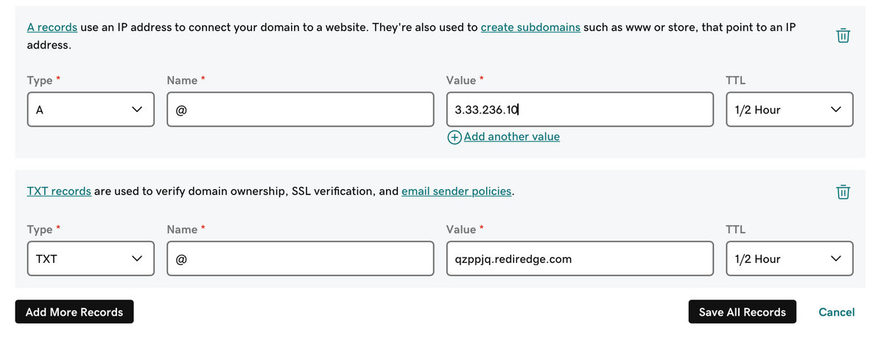Visit the email sender policies link
884x346 pixels.
pyautogui.click(x=457, y=191)
